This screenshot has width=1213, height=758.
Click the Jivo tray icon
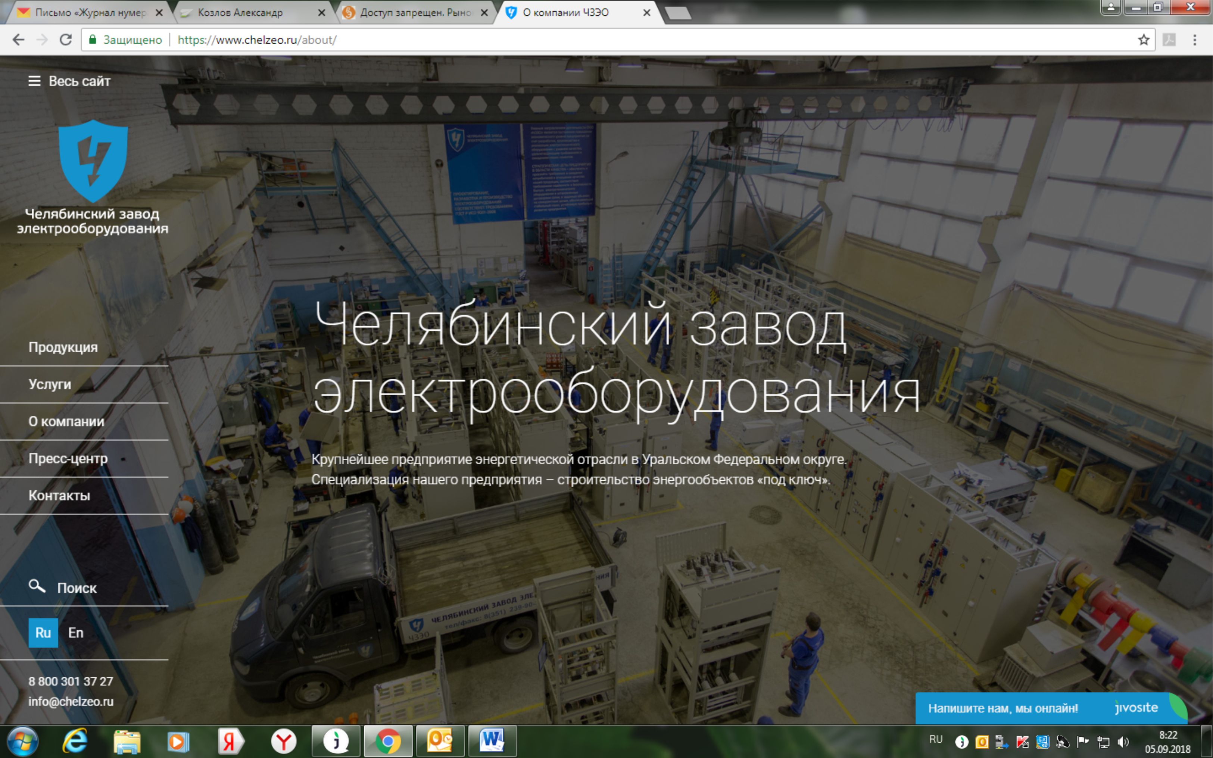point(961,742)
